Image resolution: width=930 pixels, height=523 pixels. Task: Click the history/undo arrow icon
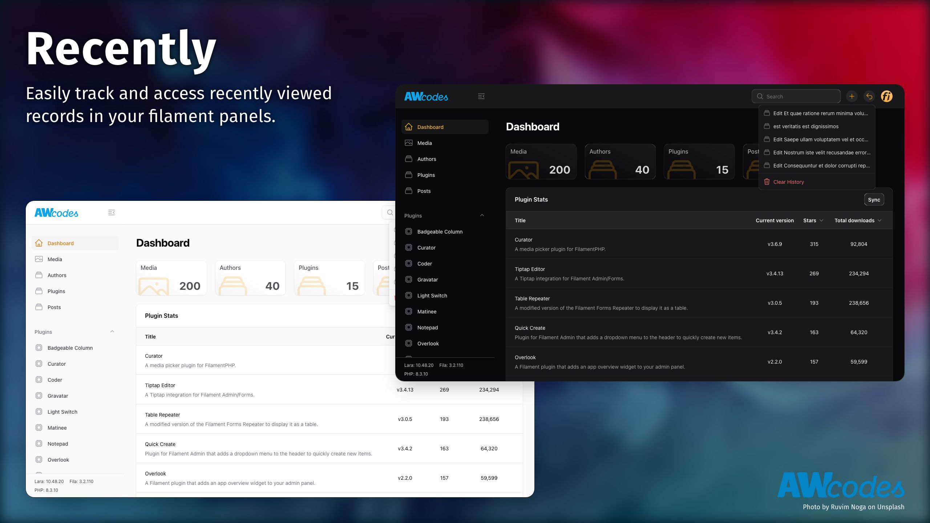(x=869, y=96)
